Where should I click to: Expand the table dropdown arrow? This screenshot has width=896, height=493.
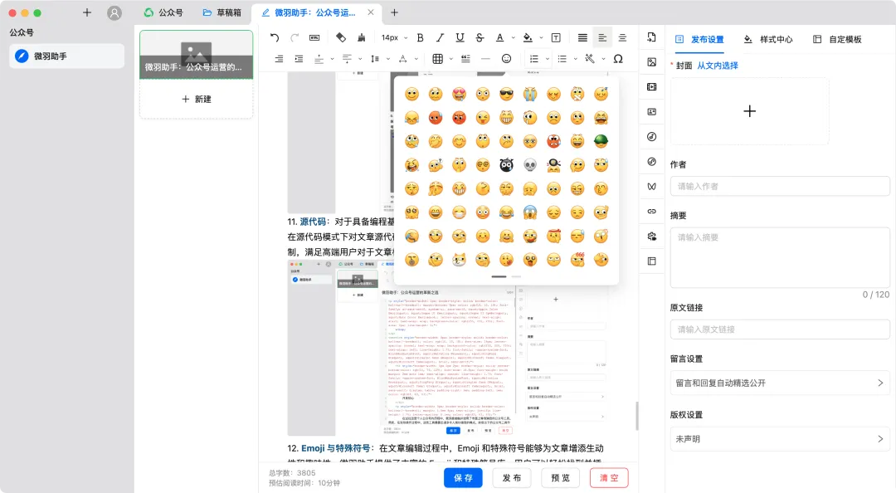pyautogui.click(x=450, y=59)
